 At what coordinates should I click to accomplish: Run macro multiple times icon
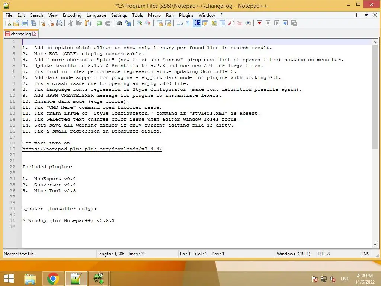click(x=285, y=23)
